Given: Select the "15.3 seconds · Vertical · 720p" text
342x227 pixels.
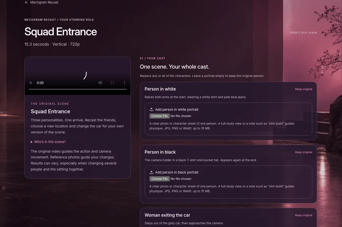Looking at the screenshot, I should click(x=52, y=44).
